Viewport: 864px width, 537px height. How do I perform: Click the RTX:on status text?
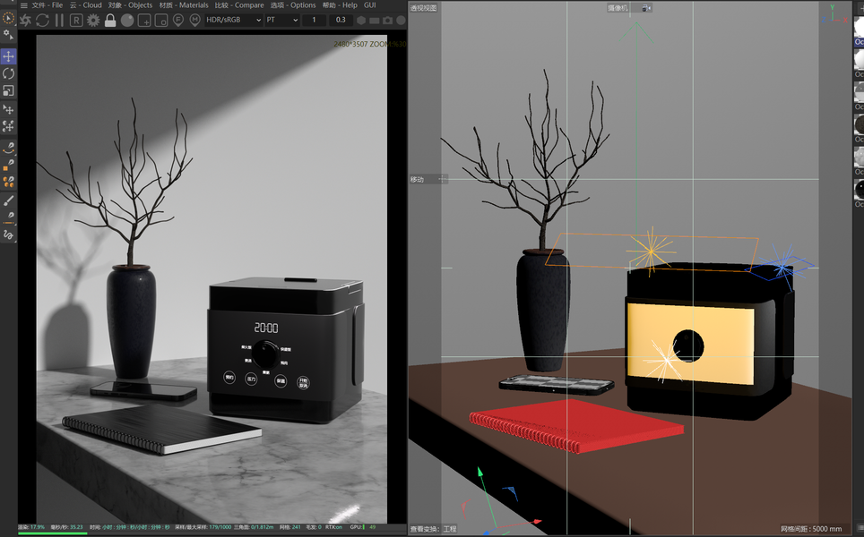(333, 527)
